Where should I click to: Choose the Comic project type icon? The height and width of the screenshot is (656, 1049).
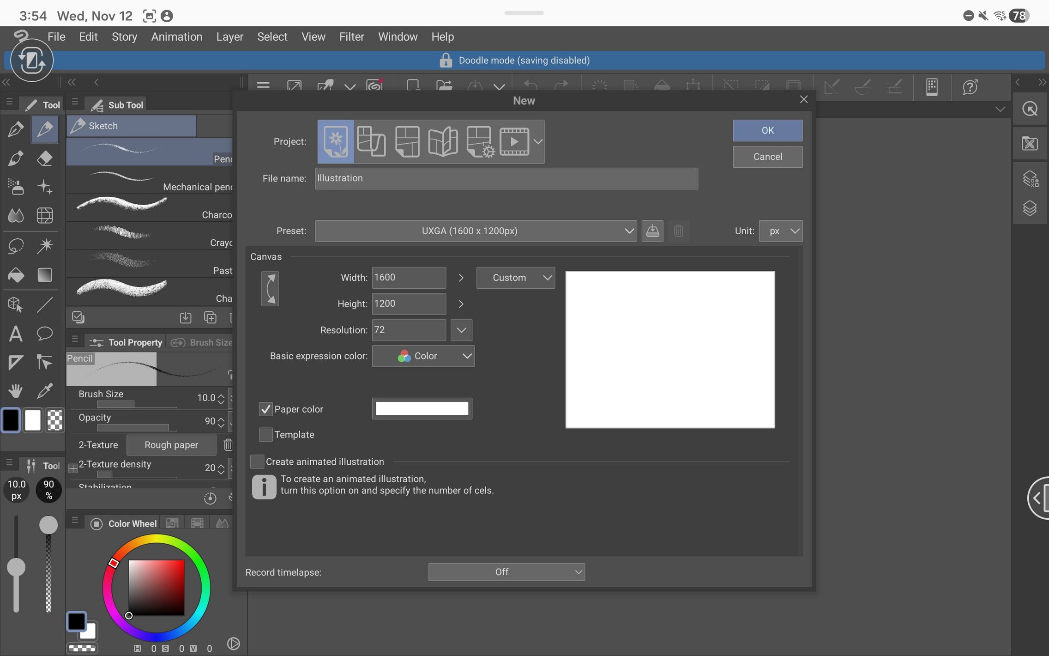[x=407, y=141]
